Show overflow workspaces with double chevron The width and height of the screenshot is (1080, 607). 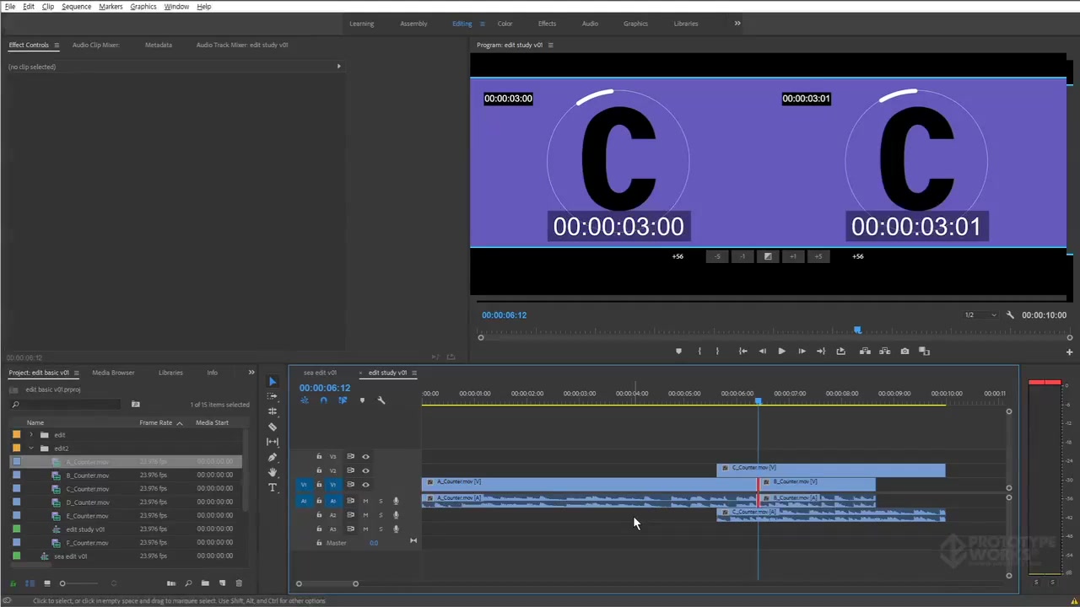737,24
